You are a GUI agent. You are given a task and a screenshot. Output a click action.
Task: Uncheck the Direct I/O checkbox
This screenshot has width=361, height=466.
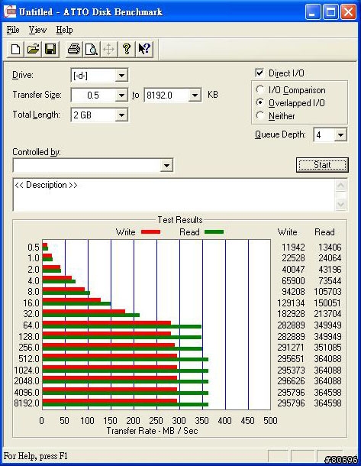(x=259, y=73)
